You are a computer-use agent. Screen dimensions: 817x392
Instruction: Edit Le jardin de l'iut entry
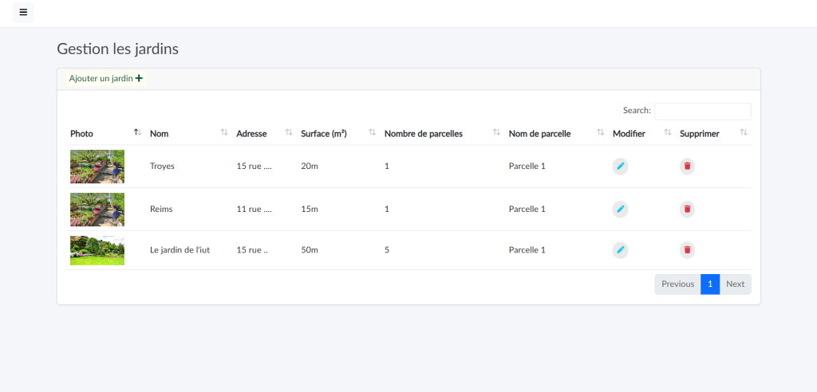620,250
